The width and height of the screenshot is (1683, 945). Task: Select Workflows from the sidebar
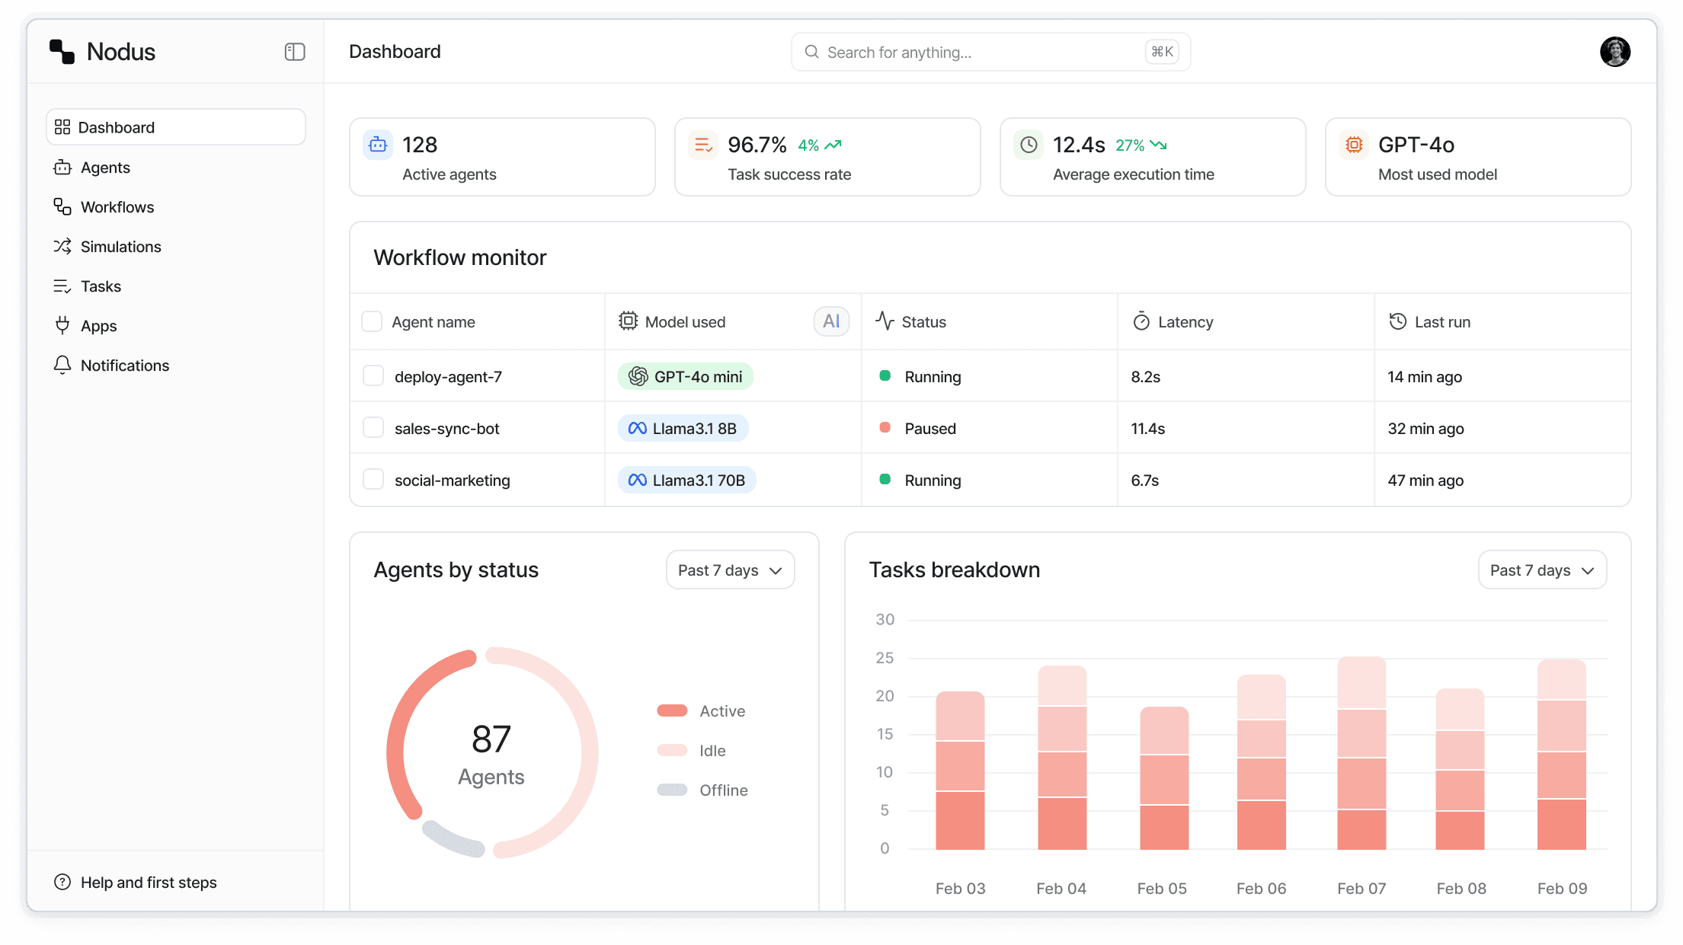(x=117, y=206)
